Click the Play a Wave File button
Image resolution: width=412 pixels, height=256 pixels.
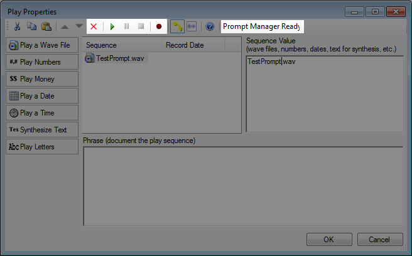click(x=42, y=45)
